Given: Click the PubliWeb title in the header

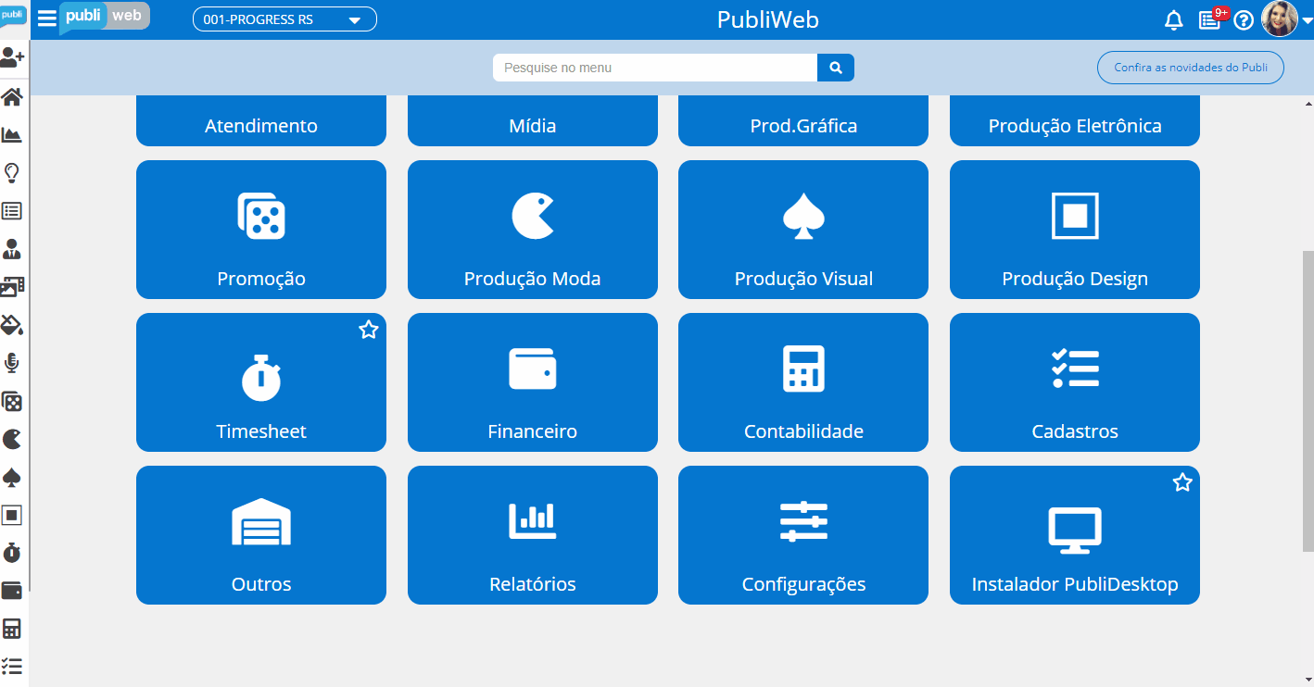Looking at the screenshot, I should point(768,20).
